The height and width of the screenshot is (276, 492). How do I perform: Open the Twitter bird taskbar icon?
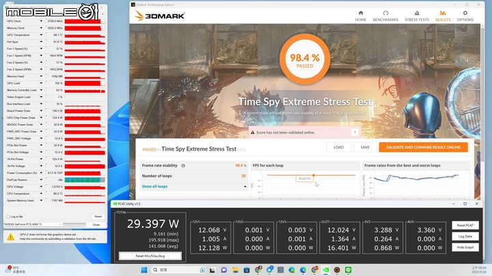(269, 270)
